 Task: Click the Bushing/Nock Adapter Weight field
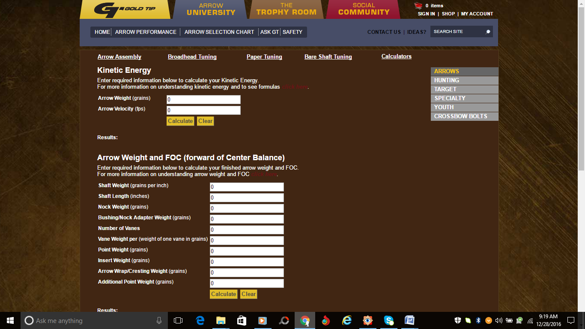247,219
